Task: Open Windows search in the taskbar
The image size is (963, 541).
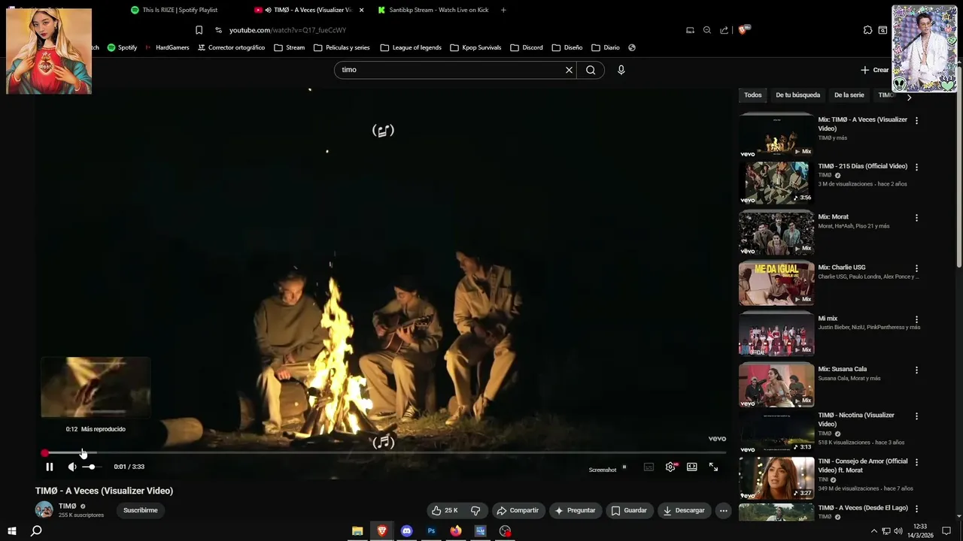Action: 36,530
